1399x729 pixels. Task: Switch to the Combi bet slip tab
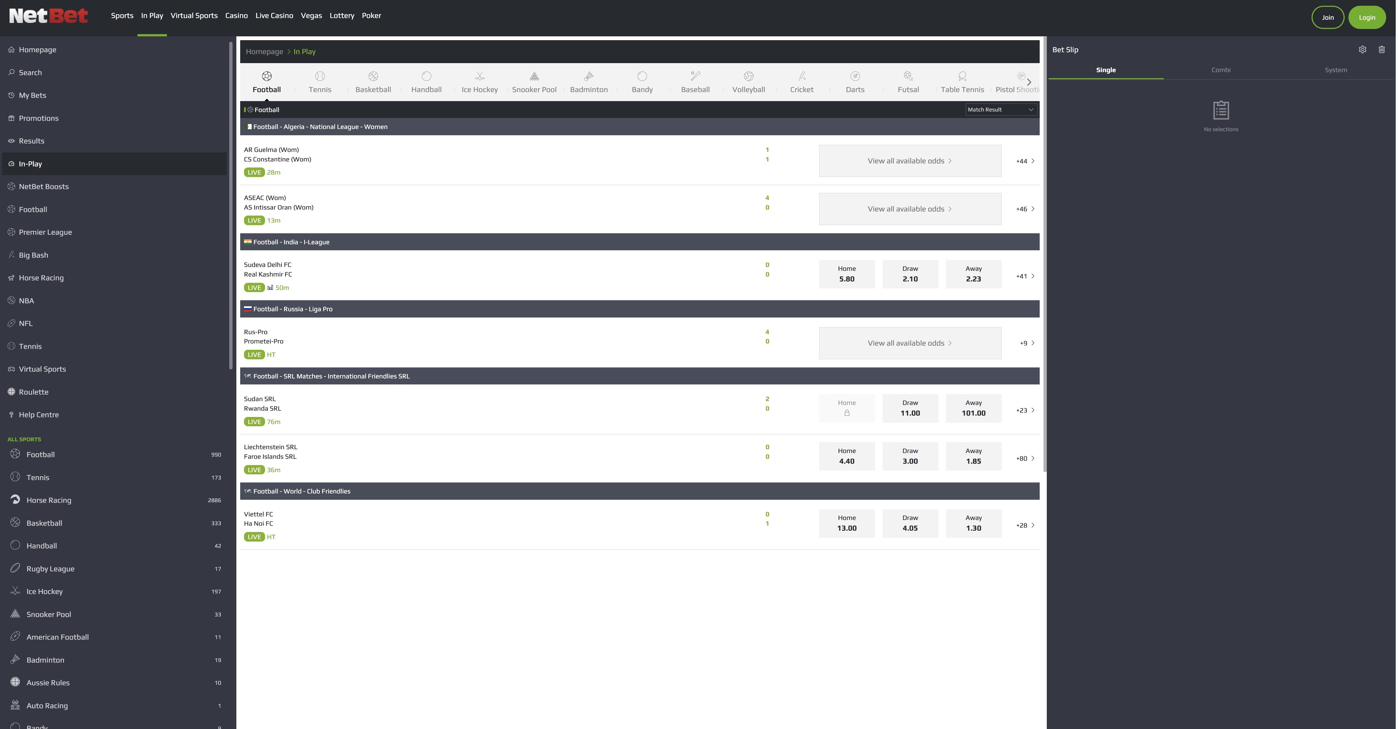[x=1221, y=69]
